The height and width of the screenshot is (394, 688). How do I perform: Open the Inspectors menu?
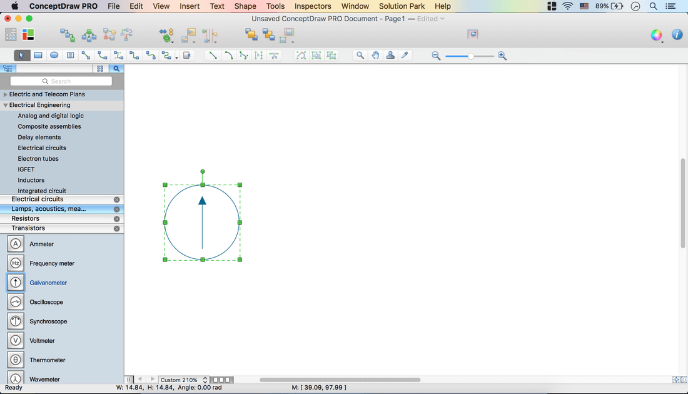313,6
